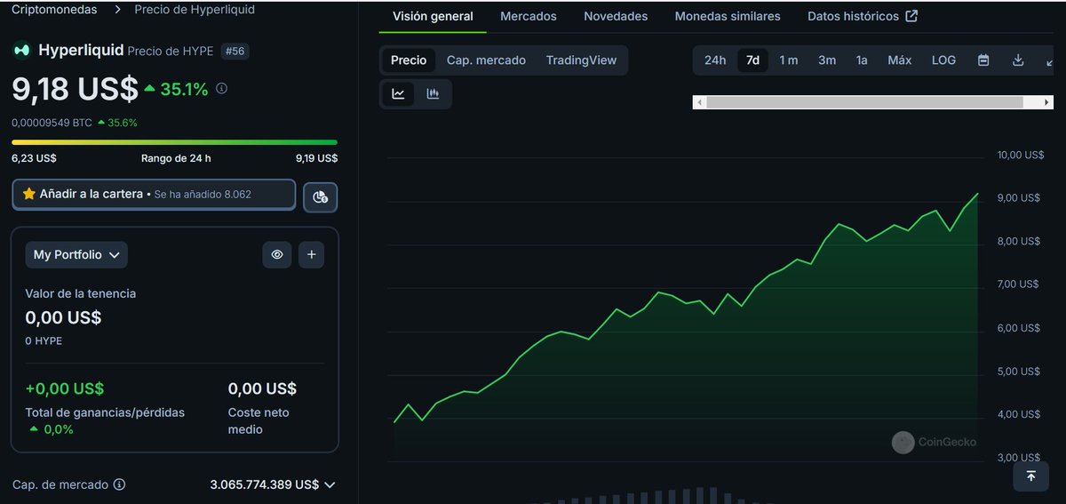Open the market cap info icon
1066x504 pixels.
(x=119, y=484)
